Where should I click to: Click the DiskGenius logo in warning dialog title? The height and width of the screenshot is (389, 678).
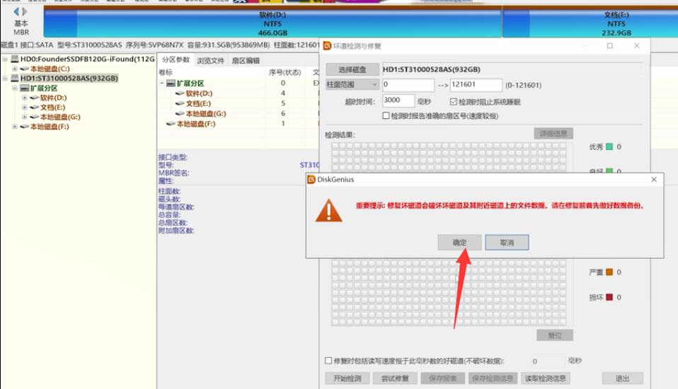click(x=311, y=180)
